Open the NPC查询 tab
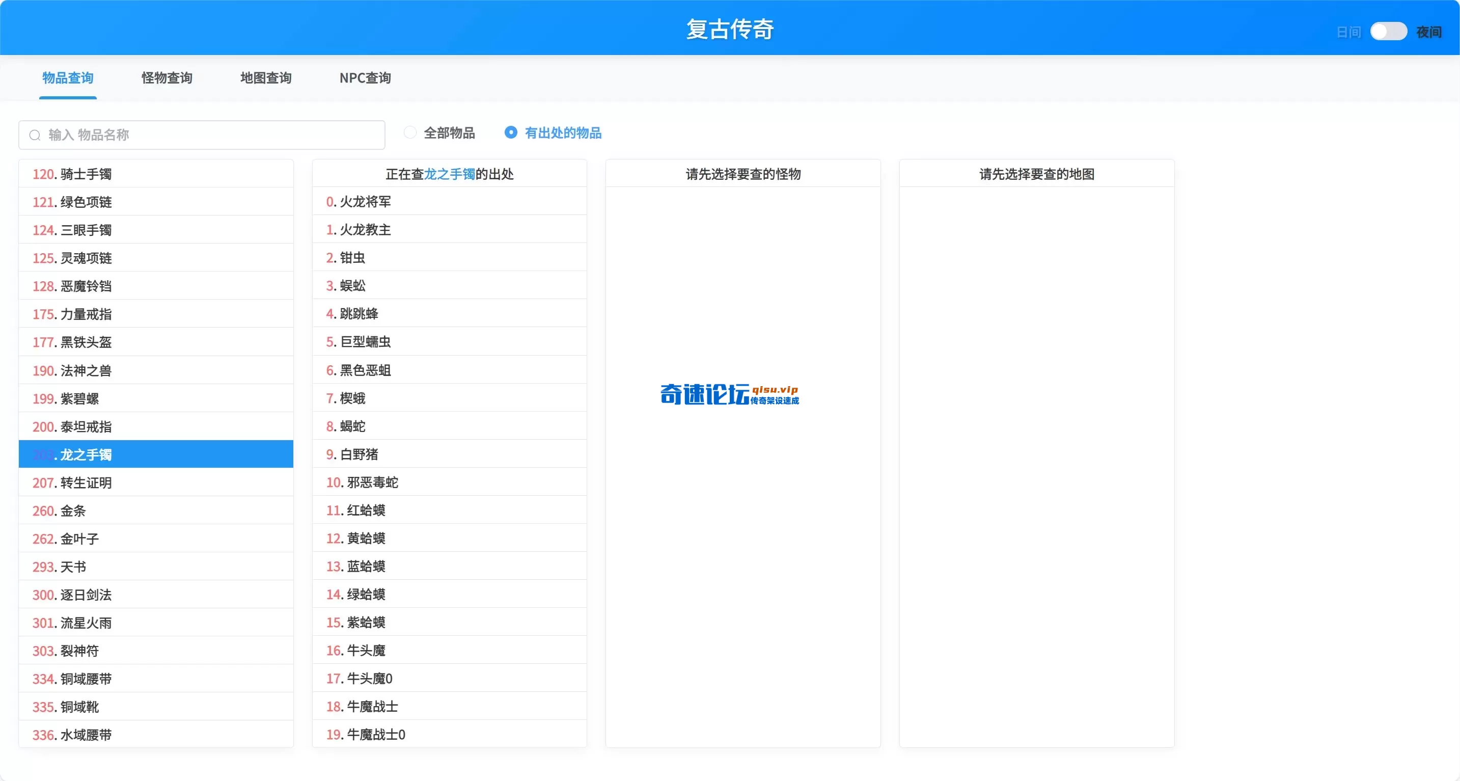Viewport: 1460px width, 781px height. pos(365,78)
